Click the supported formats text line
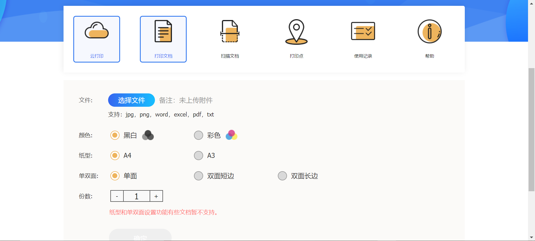The height and width of the screenshot is (241, 535). click(161, 115)
